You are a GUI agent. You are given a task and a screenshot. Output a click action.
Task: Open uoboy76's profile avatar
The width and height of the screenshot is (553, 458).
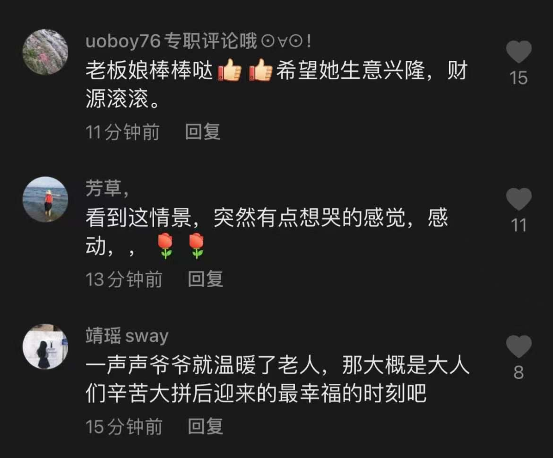45,52
